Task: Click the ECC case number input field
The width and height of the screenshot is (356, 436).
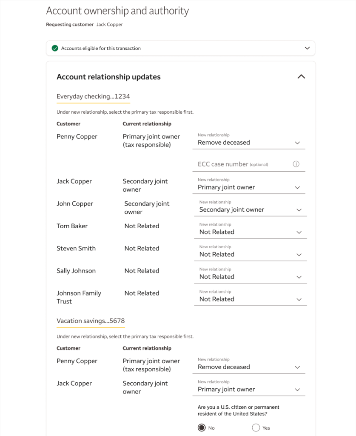Action: tap(242, 164)
